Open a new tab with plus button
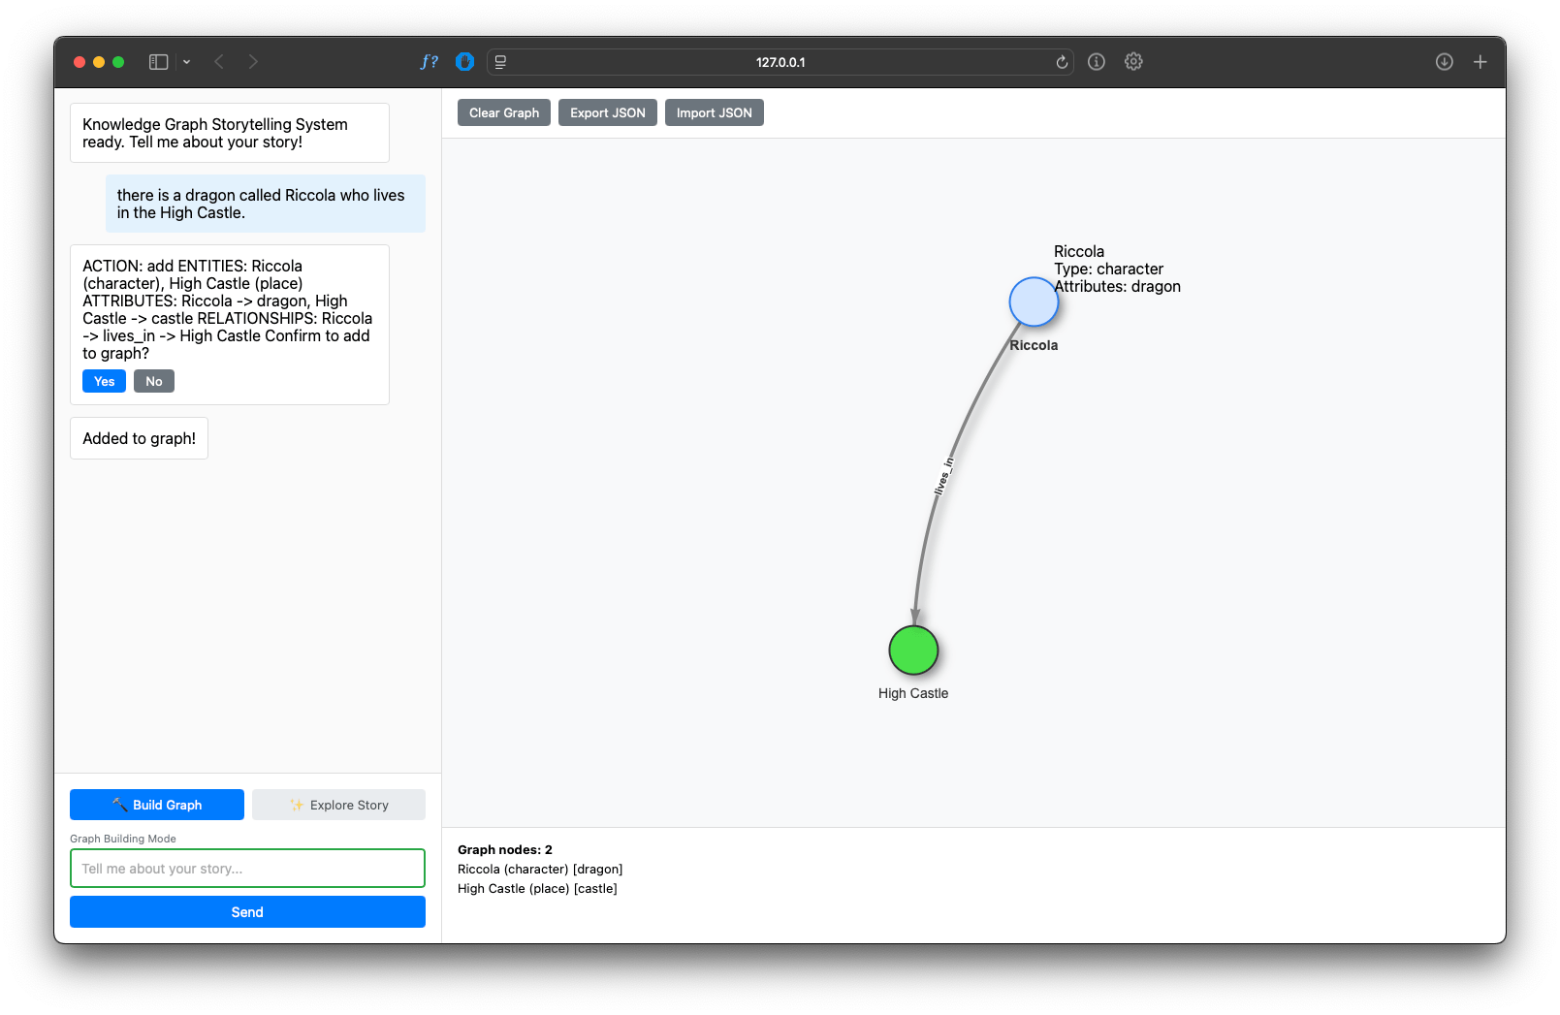The width and height of the screenshot is (1560, 1015). [1480, 62]
